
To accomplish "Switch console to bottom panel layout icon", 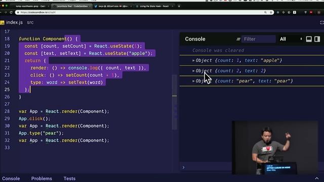I will pos(309,39).
